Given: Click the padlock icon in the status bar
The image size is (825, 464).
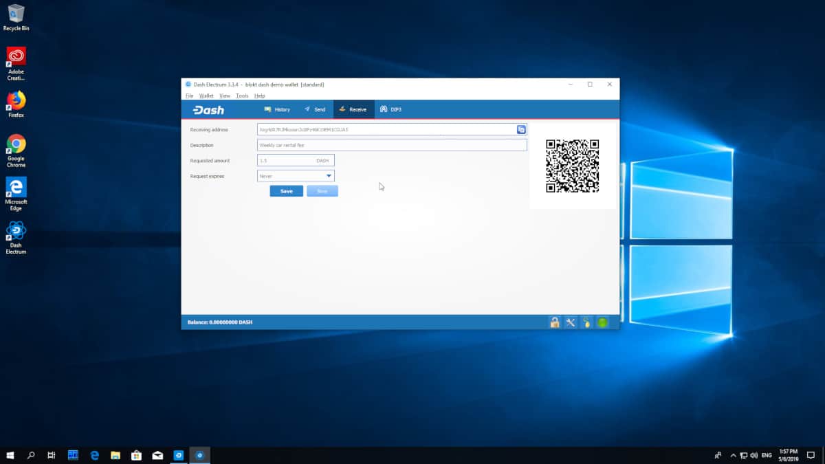Looking at the screenshot, I should (x=554, y=322).
